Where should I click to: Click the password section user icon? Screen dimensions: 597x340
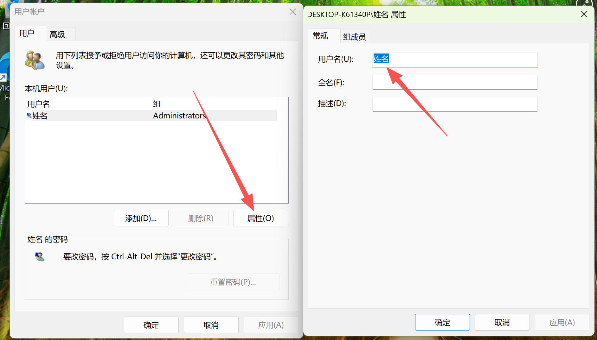[40, 256]
